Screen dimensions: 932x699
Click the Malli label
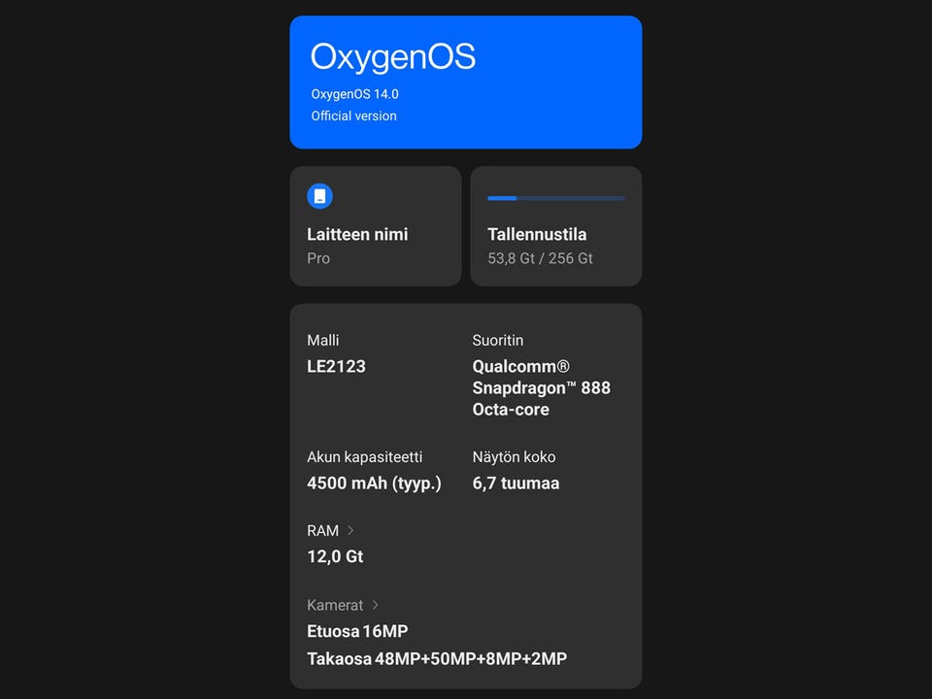pyautogui.click(x=322, y=340)
